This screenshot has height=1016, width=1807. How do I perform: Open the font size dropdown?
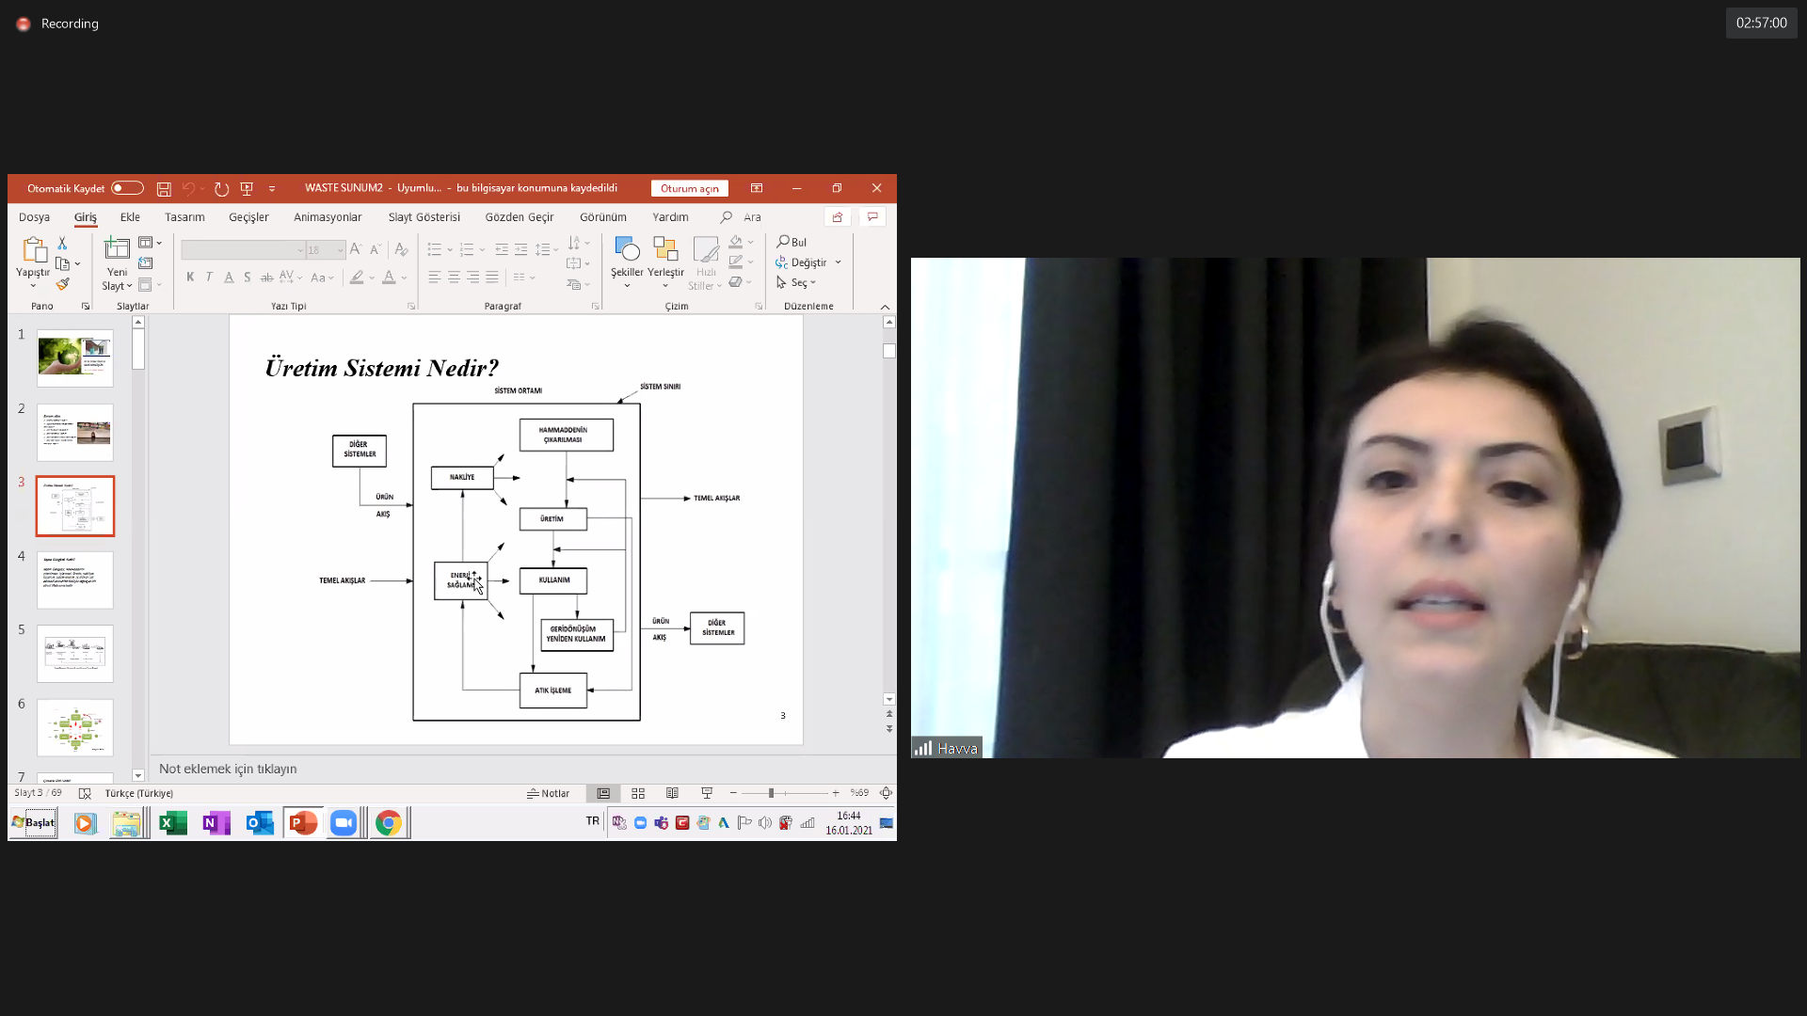pos(341,250)
